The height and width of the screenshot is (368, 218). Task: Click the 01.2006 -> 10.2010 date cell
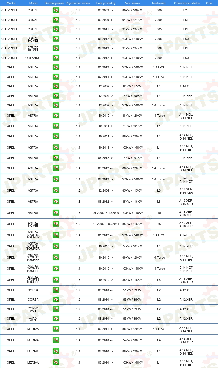(106, 213)
